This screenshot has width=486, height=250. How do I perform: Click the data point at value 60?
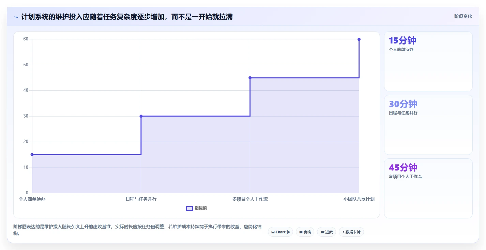pyautogui.click(x=359, y=39)
